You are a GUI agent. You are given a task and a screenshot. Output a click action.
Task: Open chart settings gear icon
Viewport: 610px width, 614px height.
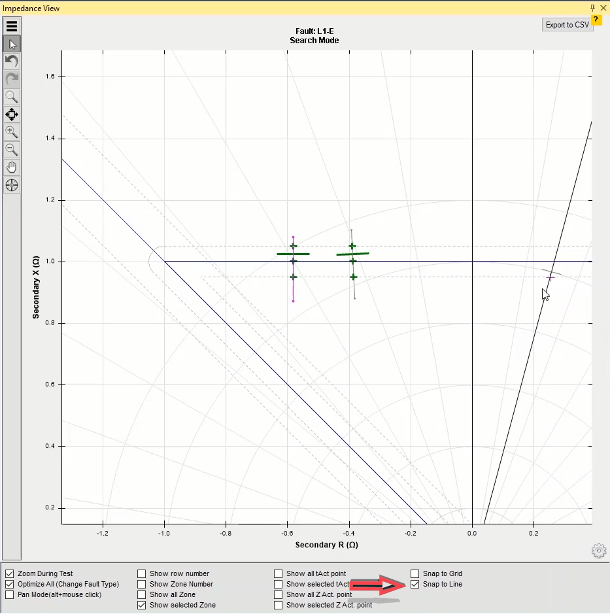click(598, 551)
